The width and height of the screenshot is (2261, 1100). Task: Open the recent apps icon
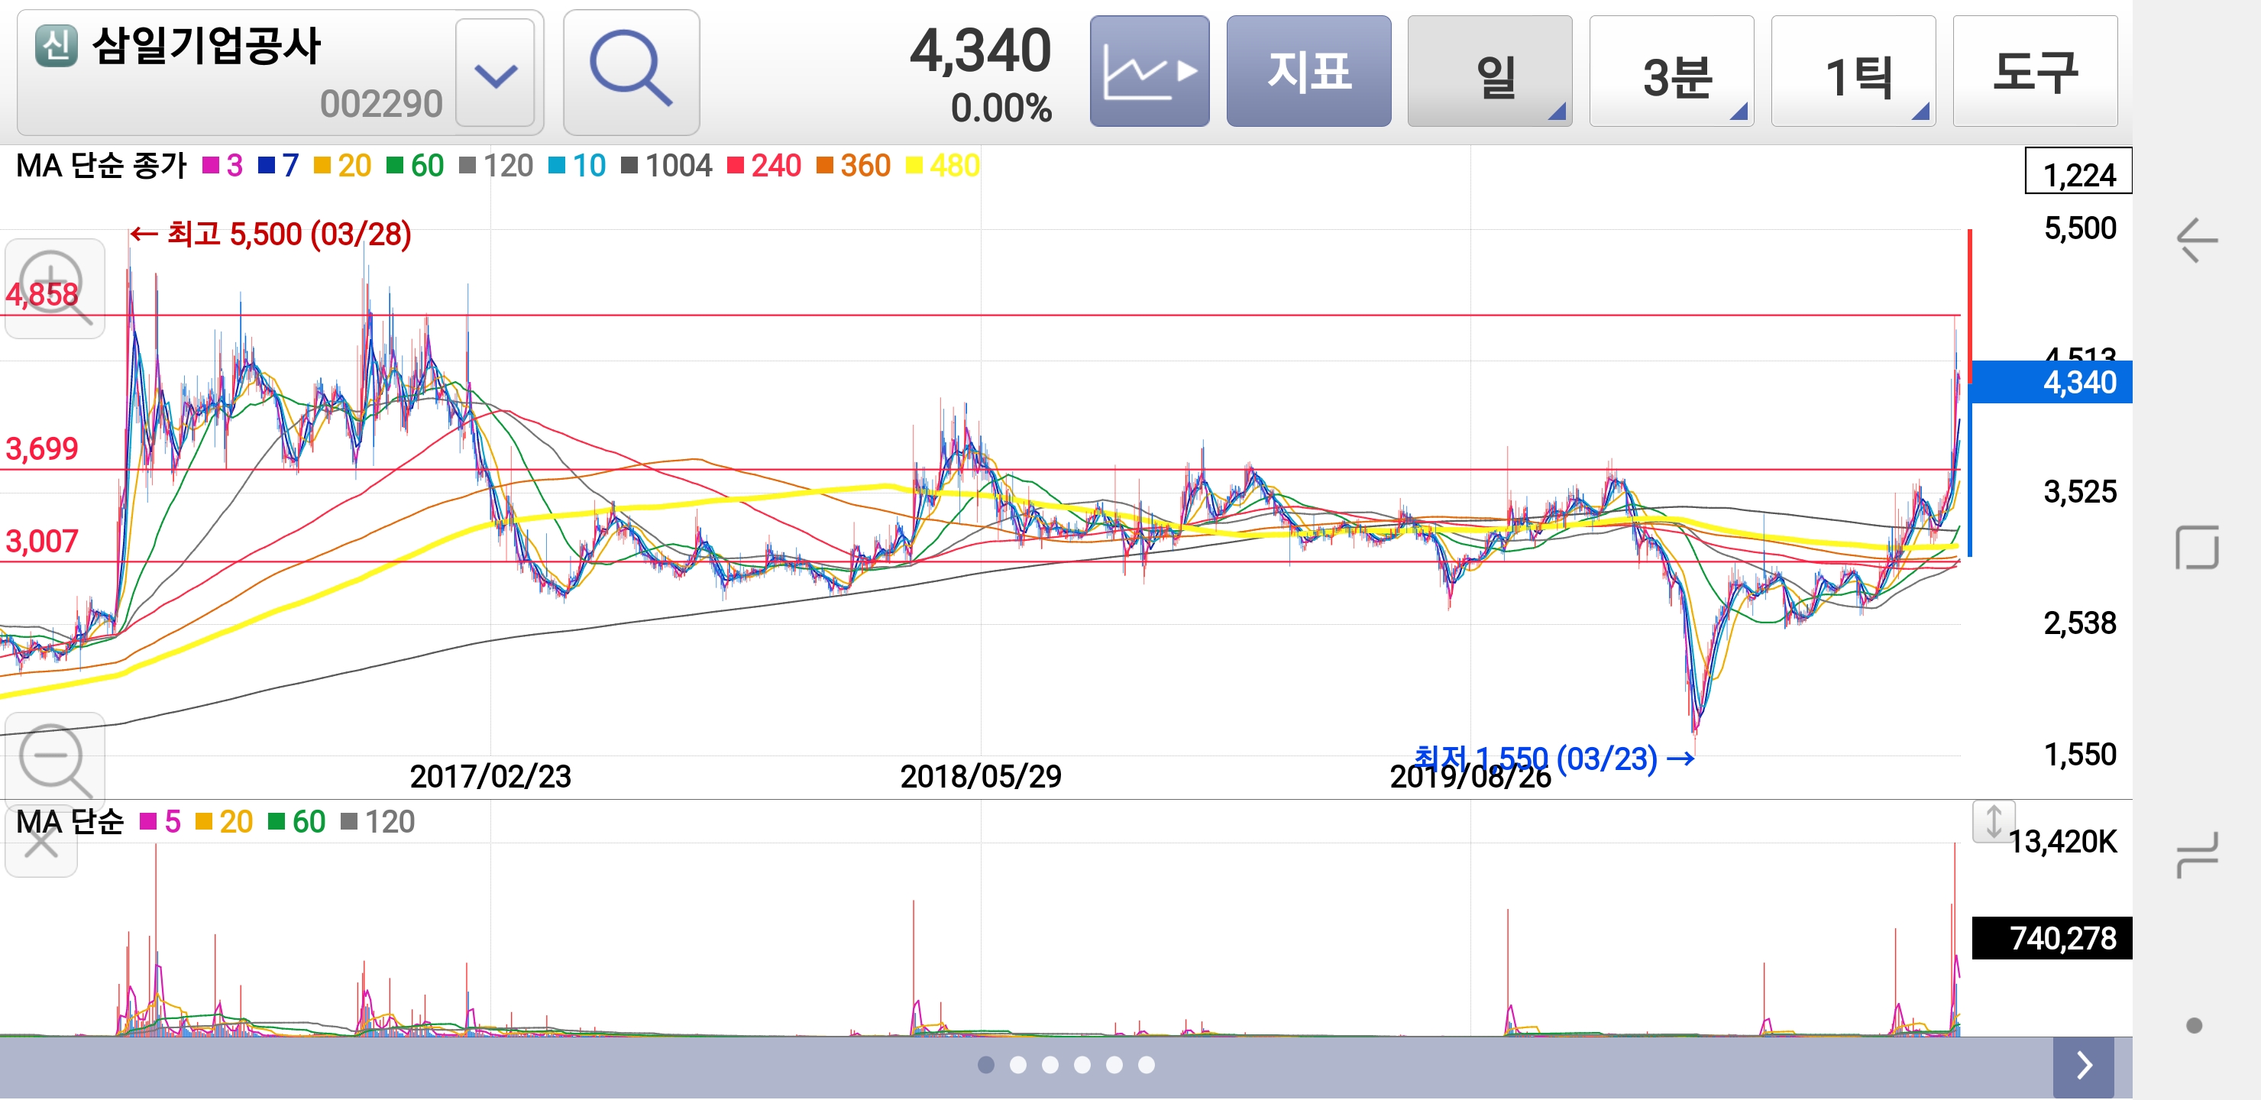2196,855
